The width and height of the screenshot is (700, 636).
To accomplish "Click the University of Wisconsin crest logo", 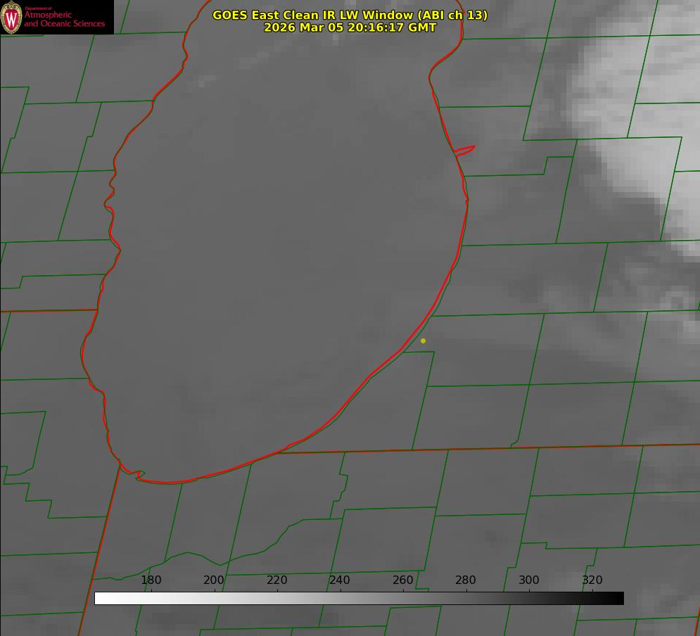I will pos(12,18).
